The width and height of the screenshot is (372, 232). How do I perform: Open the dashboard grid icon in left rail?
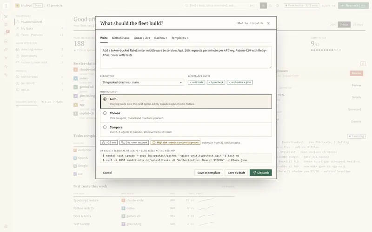(x=6, y=16)
